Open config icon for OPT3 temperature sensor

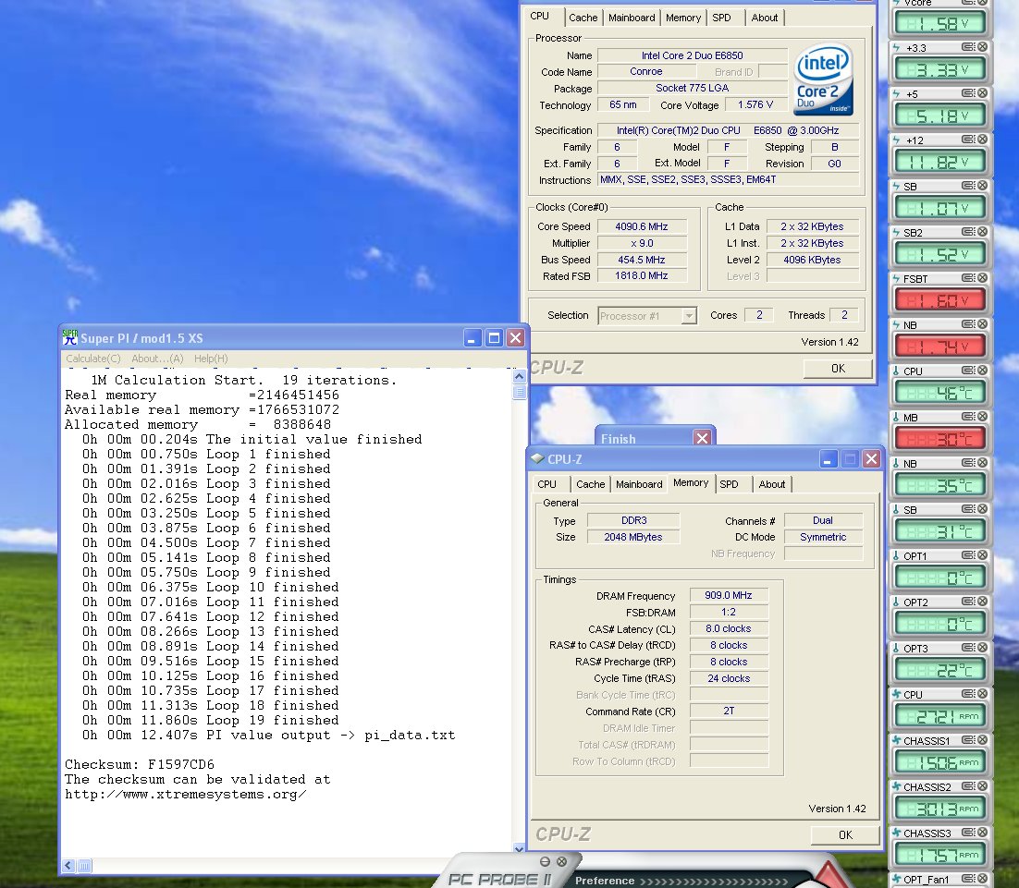pyautogui.click(x=968, y=648)
